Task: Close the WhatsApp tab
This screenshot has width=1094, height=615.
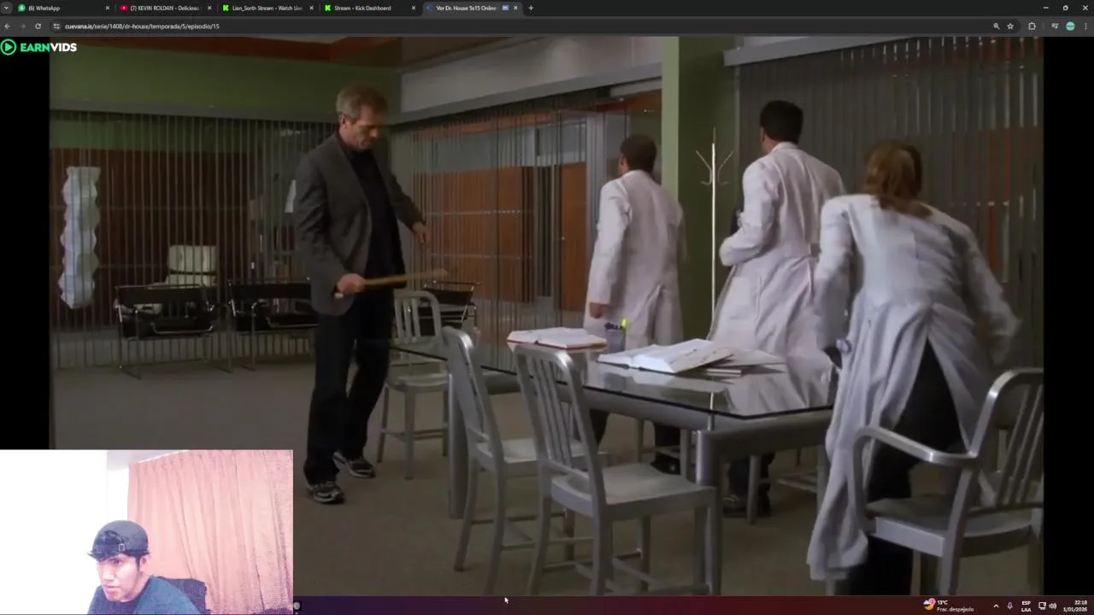Action: 108,8
